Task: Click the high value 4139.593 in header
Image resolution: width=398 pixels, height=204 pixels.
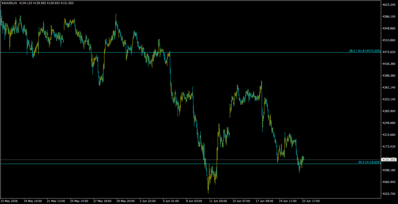Action: click(39, 3)
